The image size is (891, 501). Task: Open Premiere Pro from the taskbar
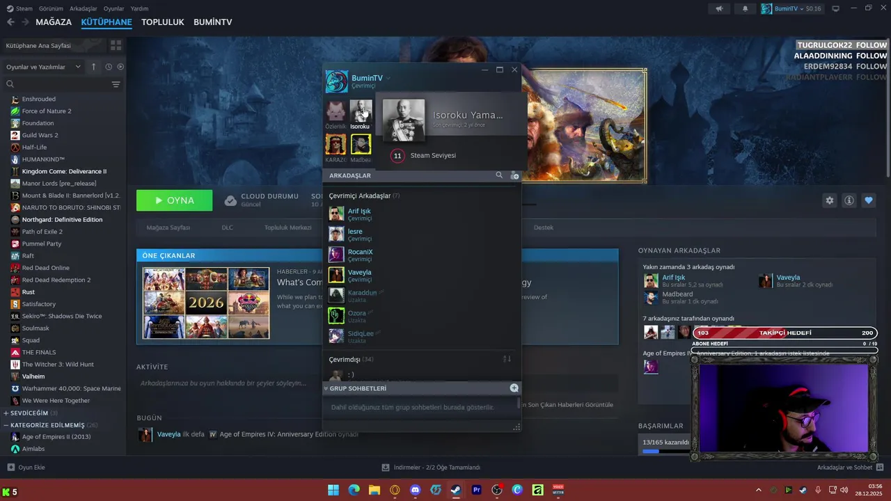click(x=477, y=490)
